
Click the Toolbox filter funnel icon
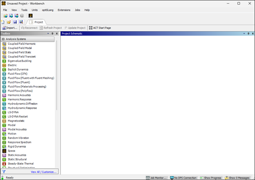coord(4,172)
